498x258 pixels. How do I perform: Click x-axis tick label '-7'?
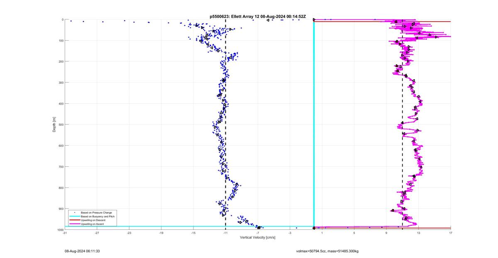tap(258, 233)
